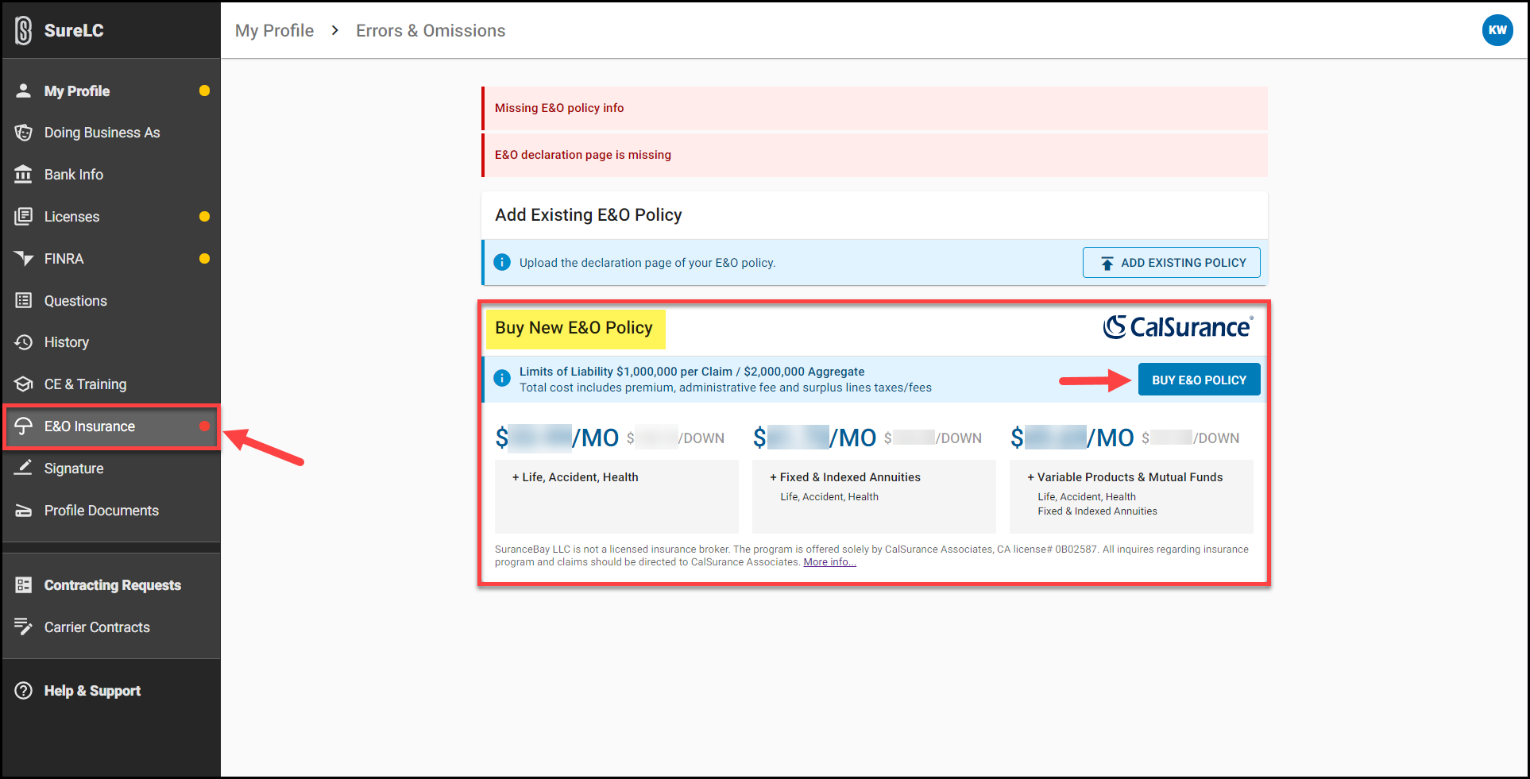Click the CE & Training graduation cap icon
This screenshot has height=779, width=1530.
click(24, 384)
